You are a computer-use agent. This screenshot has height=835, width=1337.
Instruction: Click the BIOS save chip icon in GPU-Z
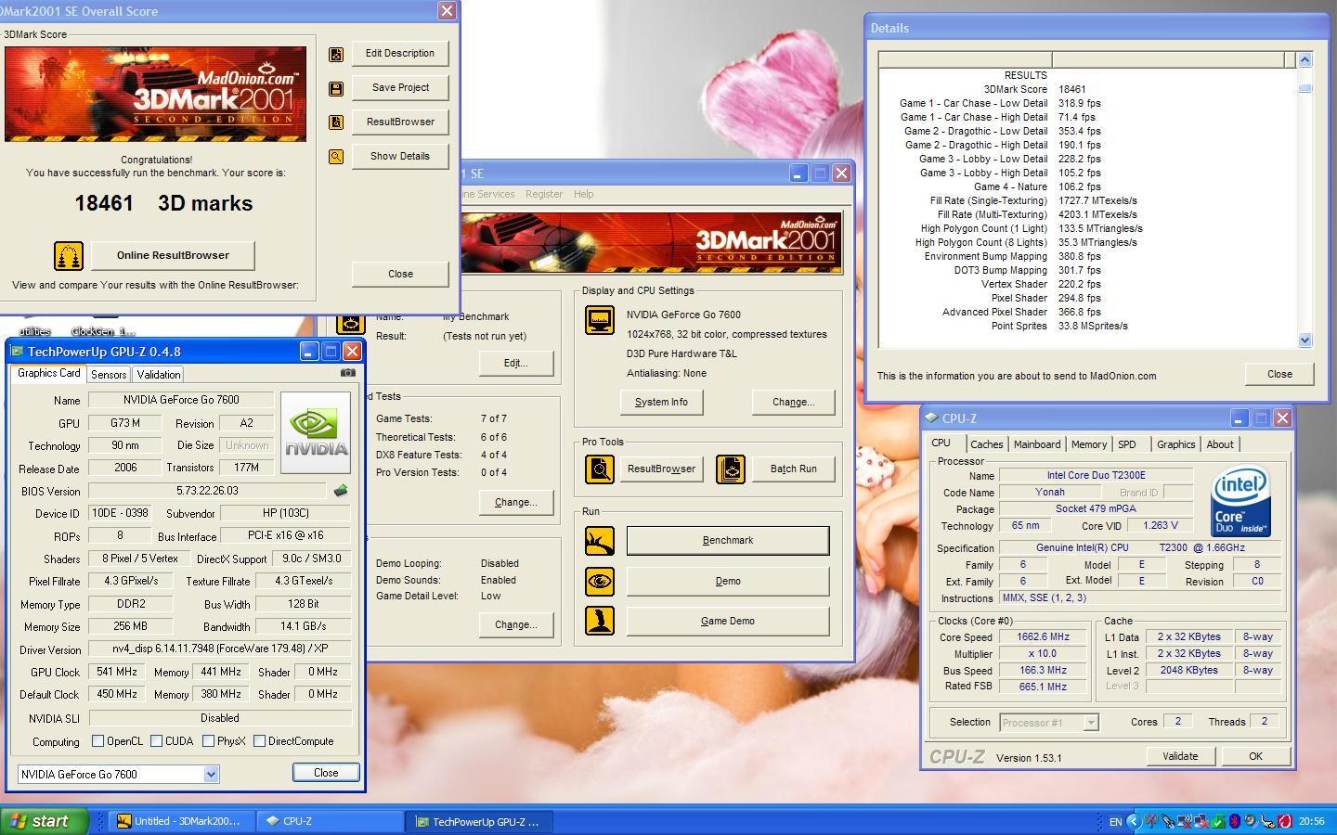pyautogui.click(x=341, y=491)
